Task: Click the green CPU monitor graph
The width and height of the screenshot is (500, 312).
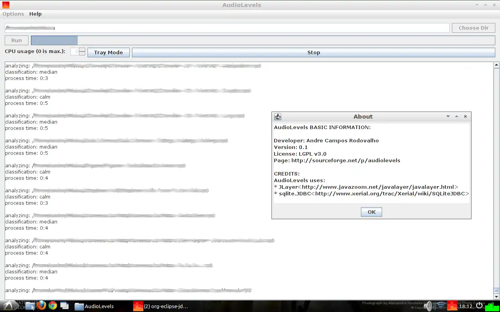Action: click(492, 306)
